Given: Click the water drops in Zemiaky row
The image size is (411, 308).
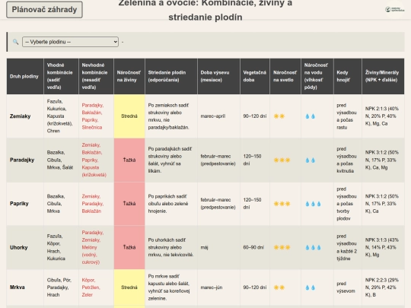Looking at the screenshot, I should (x=310, y=116).
